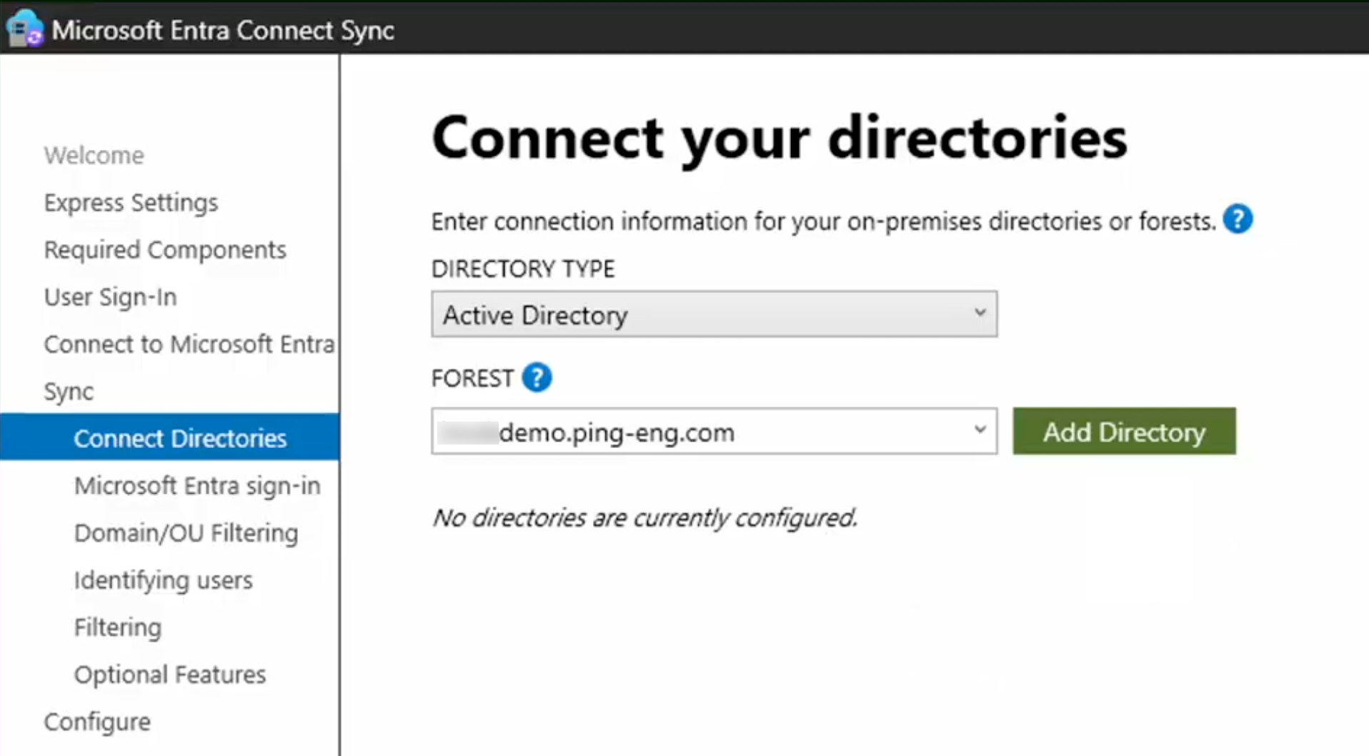The height and width of the screenshot is (756, 1369).
Task: Select Domain/OU Filtering step
Action: tap(186, 532)
